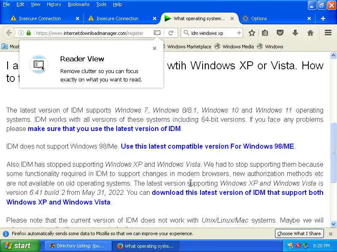Click the vertical scrollbar thumb
The height and width of the screenshot is (252, 337).
(x=333, y=152)
